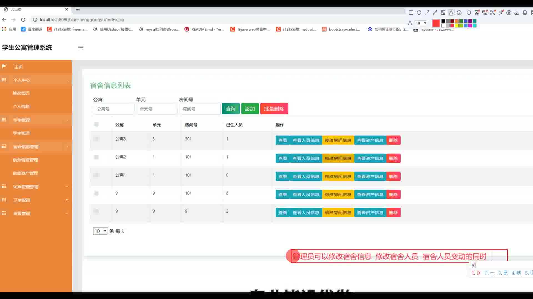533x299 pixels.
Task: Click the numbered marker tool icon
Action: coord(459,13)
